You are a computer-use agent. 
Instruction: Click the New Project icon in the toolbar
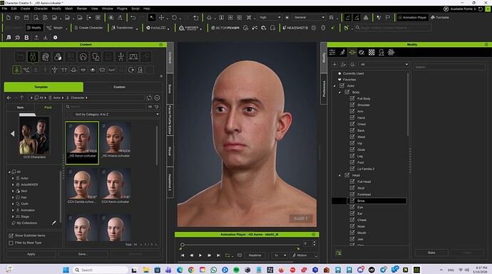pyautogui.click(x=8, y=18)
